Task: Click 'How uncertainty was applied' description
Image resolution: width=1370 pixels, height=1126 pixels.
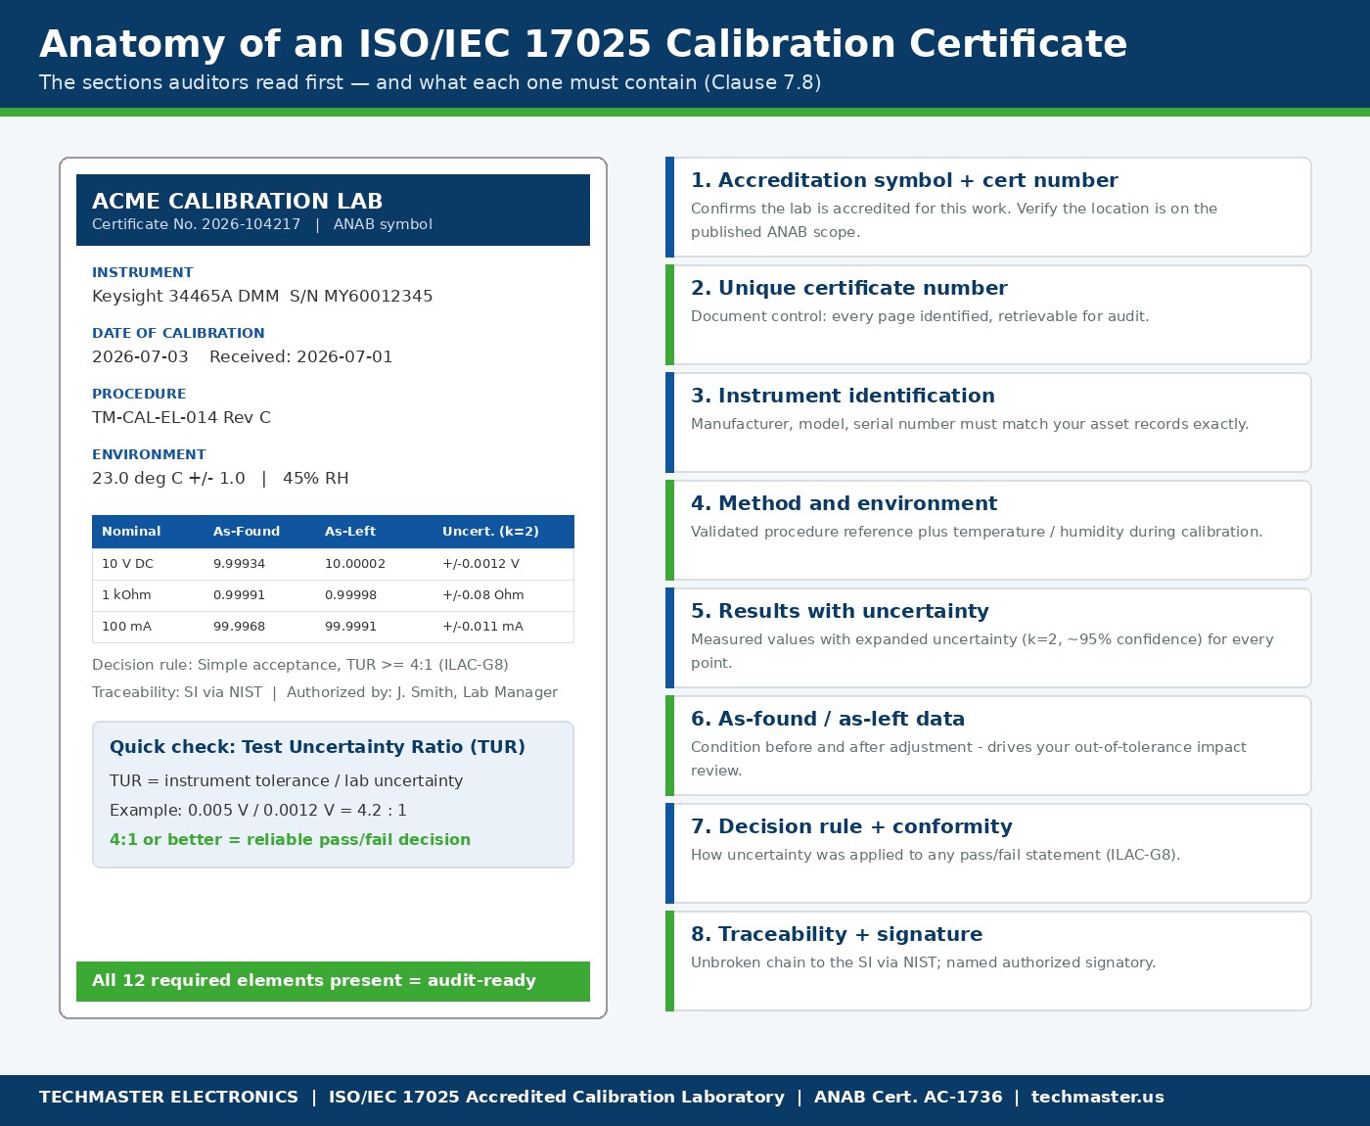Action: 936,855
